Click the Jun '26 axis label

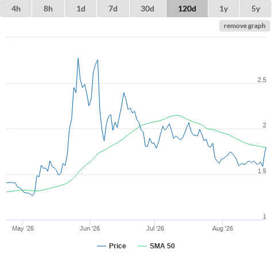point(90,228)
